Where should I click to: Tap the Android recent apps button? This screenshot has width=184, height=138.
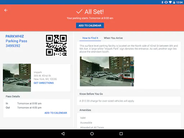[121, 134]
